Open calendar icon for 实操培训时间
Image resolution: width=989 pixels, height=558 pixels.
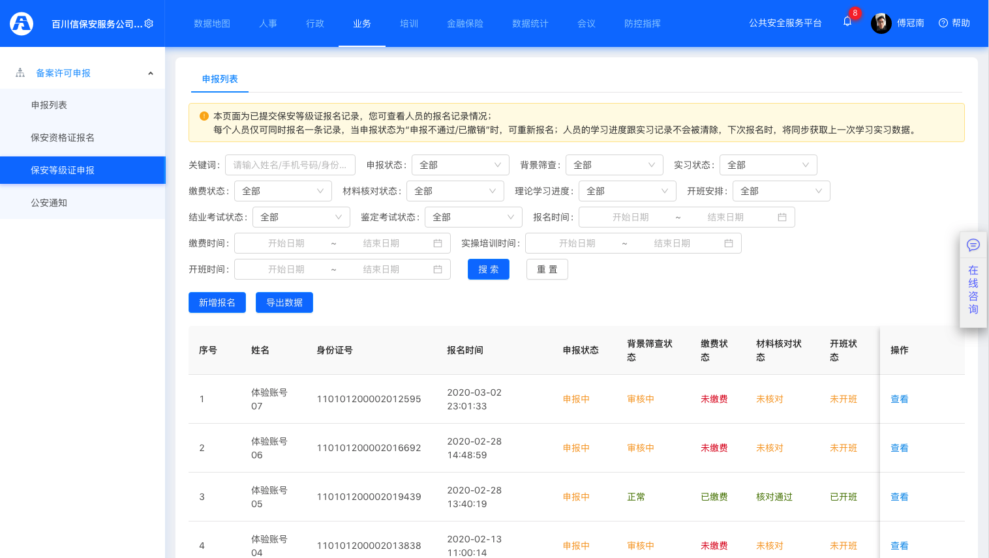729,243
